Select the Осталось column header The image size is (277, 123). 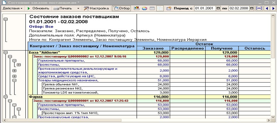[255, 48]
